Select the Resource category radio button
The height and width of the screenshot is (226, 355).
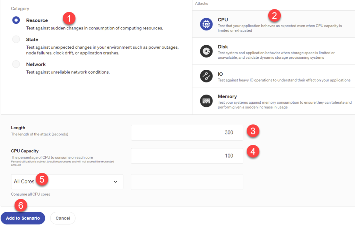[16, 20]
